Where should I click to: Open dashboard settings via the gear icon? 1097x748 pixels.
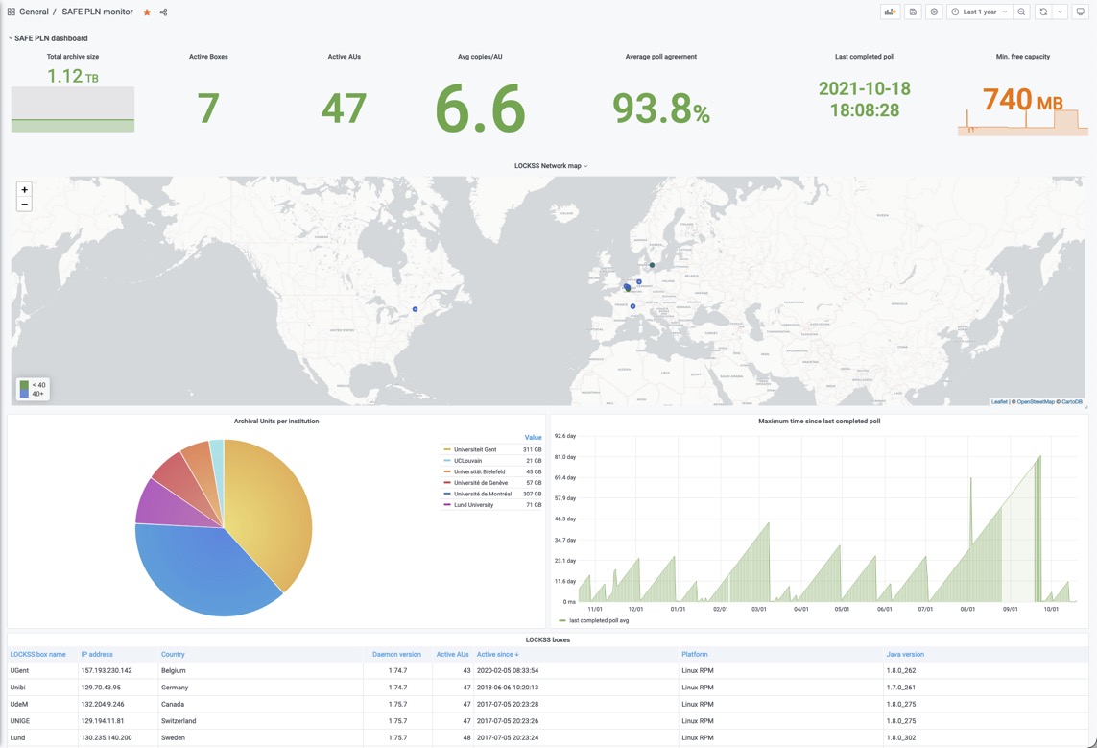click(935, 12)
